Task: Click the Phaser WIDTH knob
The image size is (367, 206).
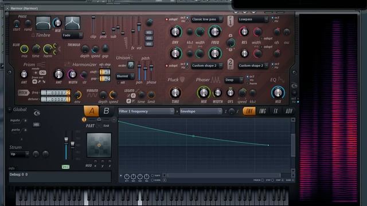Action: [x=218, y=93]
